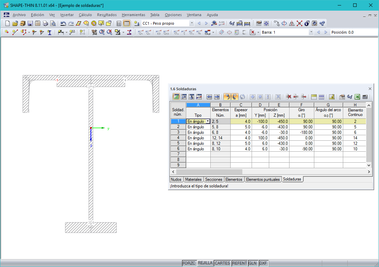This screenshot has width=379, height=267.
Task: Go to the previous load case arrow
Action: 199,23
